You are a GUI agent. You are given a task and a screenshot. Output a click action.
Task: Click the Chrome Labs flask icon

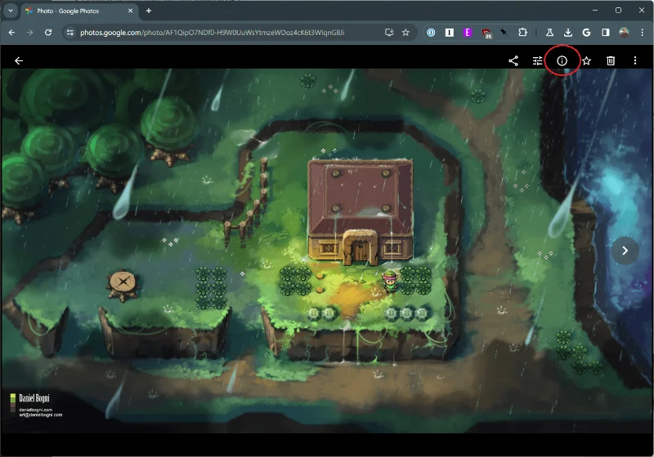pyautogui.click(x=550, y=33)
